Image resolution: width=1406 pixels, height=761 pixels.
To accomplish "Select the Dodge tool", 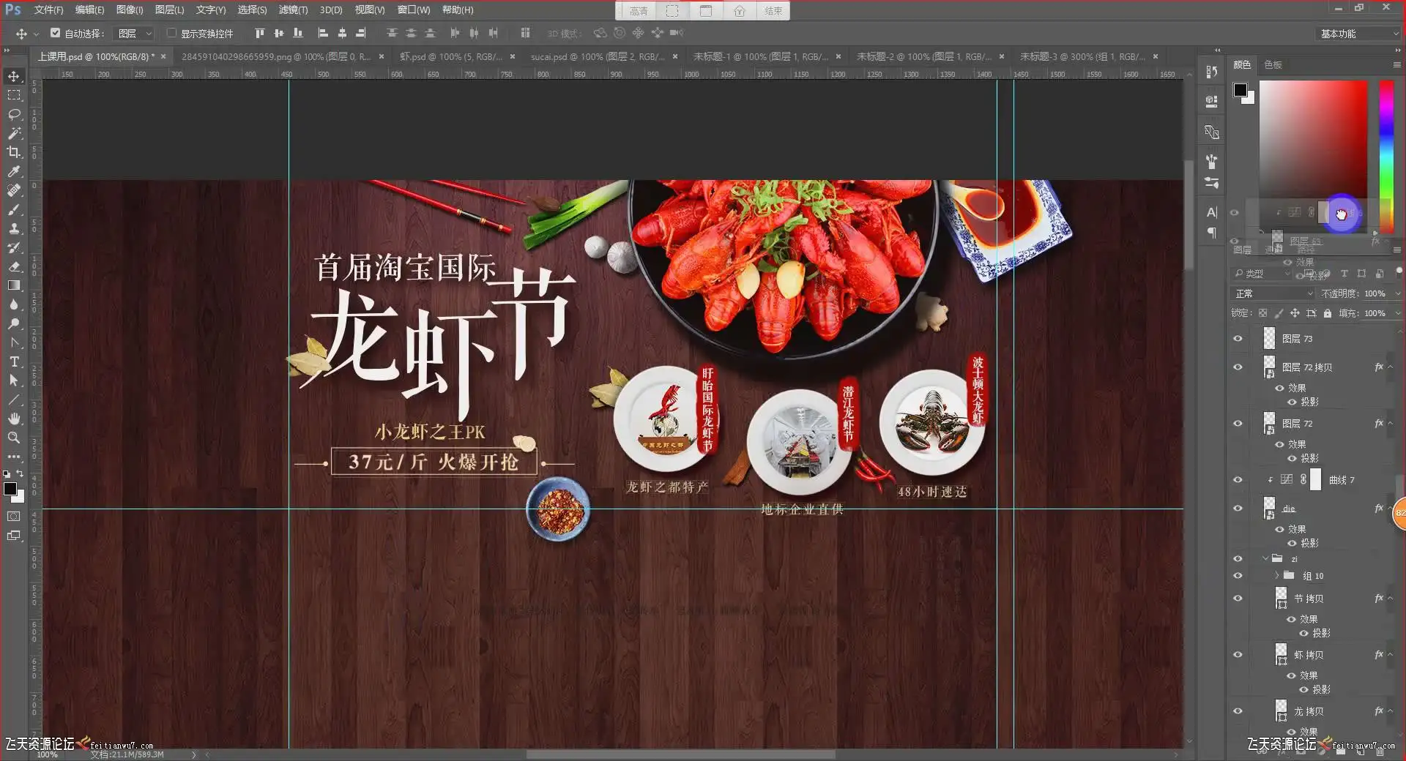I will (14, 323).
